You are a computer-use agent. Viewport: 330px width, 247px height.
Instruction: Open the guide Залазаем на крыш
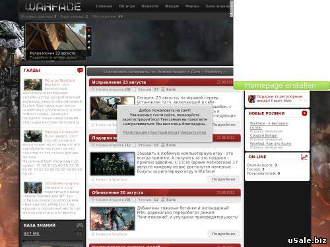(61, 183)
